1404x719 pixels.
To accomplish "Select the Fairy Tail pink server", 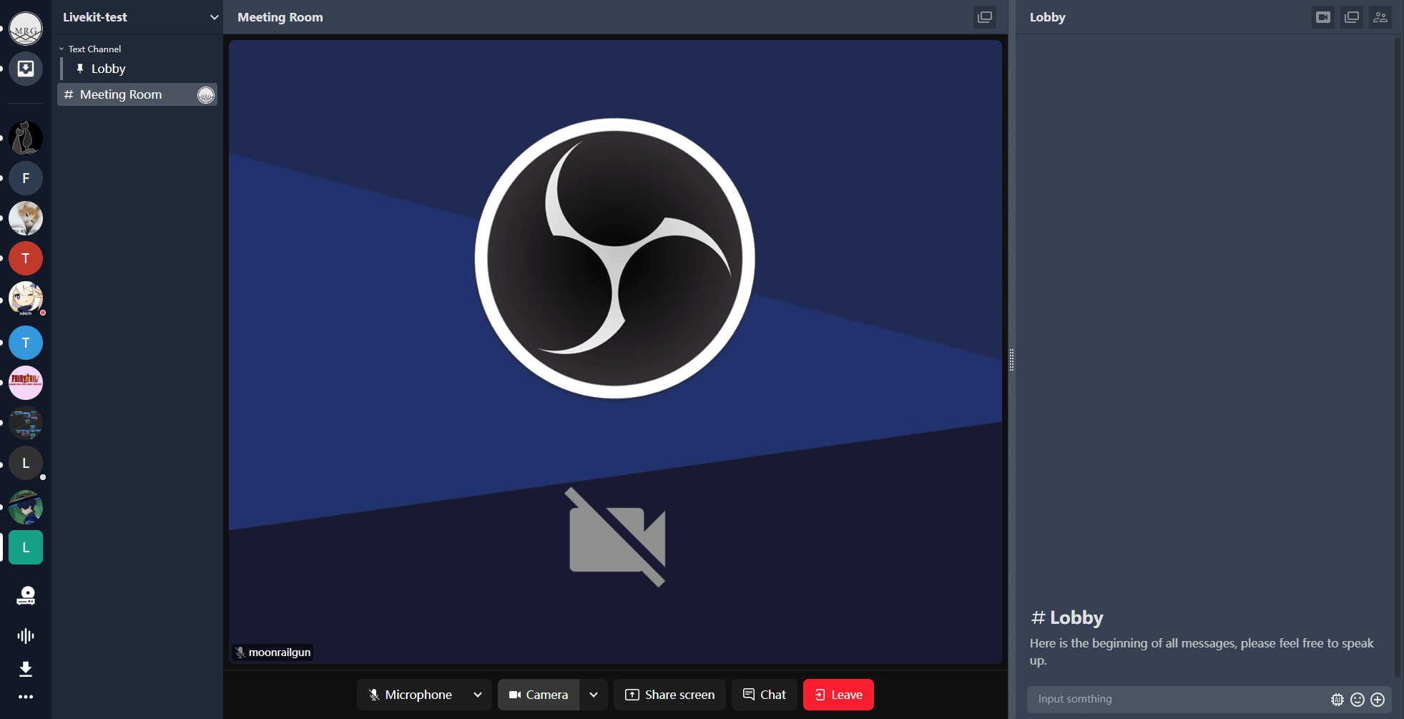I will 26,383.
